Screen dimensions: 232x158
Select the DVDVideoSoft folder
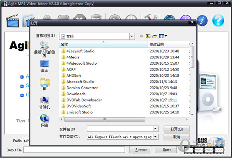coord(76,106)
